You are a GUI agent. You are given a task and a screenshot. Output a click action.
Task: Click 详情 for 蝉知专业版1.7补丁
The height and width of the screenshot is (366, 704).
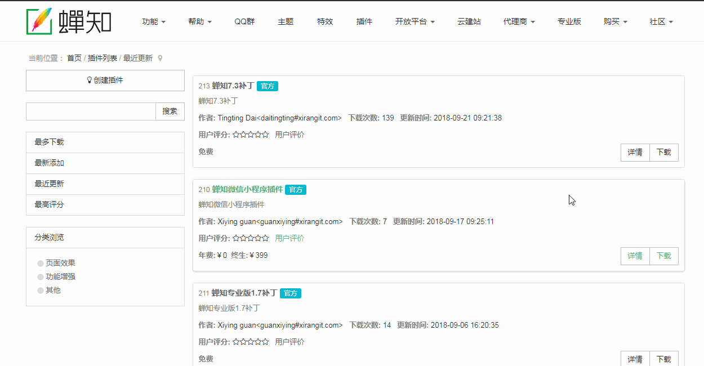(635, 359)
